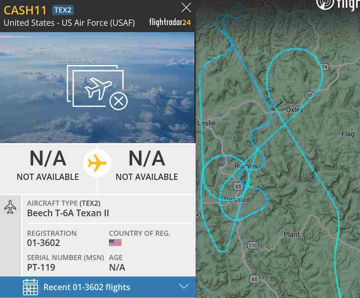
Task: Click the Route 66 marker near Oxley
Action: 310,95
